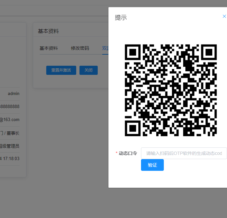Switch to the 修改密码 tab
Image resolution: width=227 pixels, height=218 pixels.
pos(80,48)
